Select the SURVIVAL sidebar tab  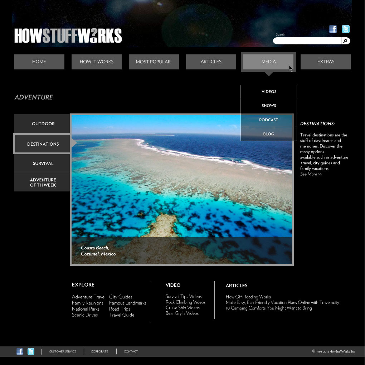click(42, 164)
